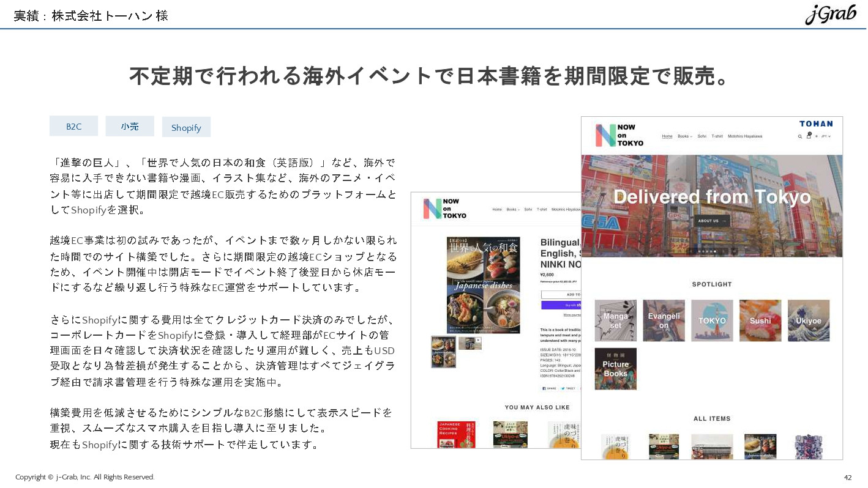Viewport: 868px width, 488px height.
Task: Select the Home menu item
Action: [x=667, y=136]
